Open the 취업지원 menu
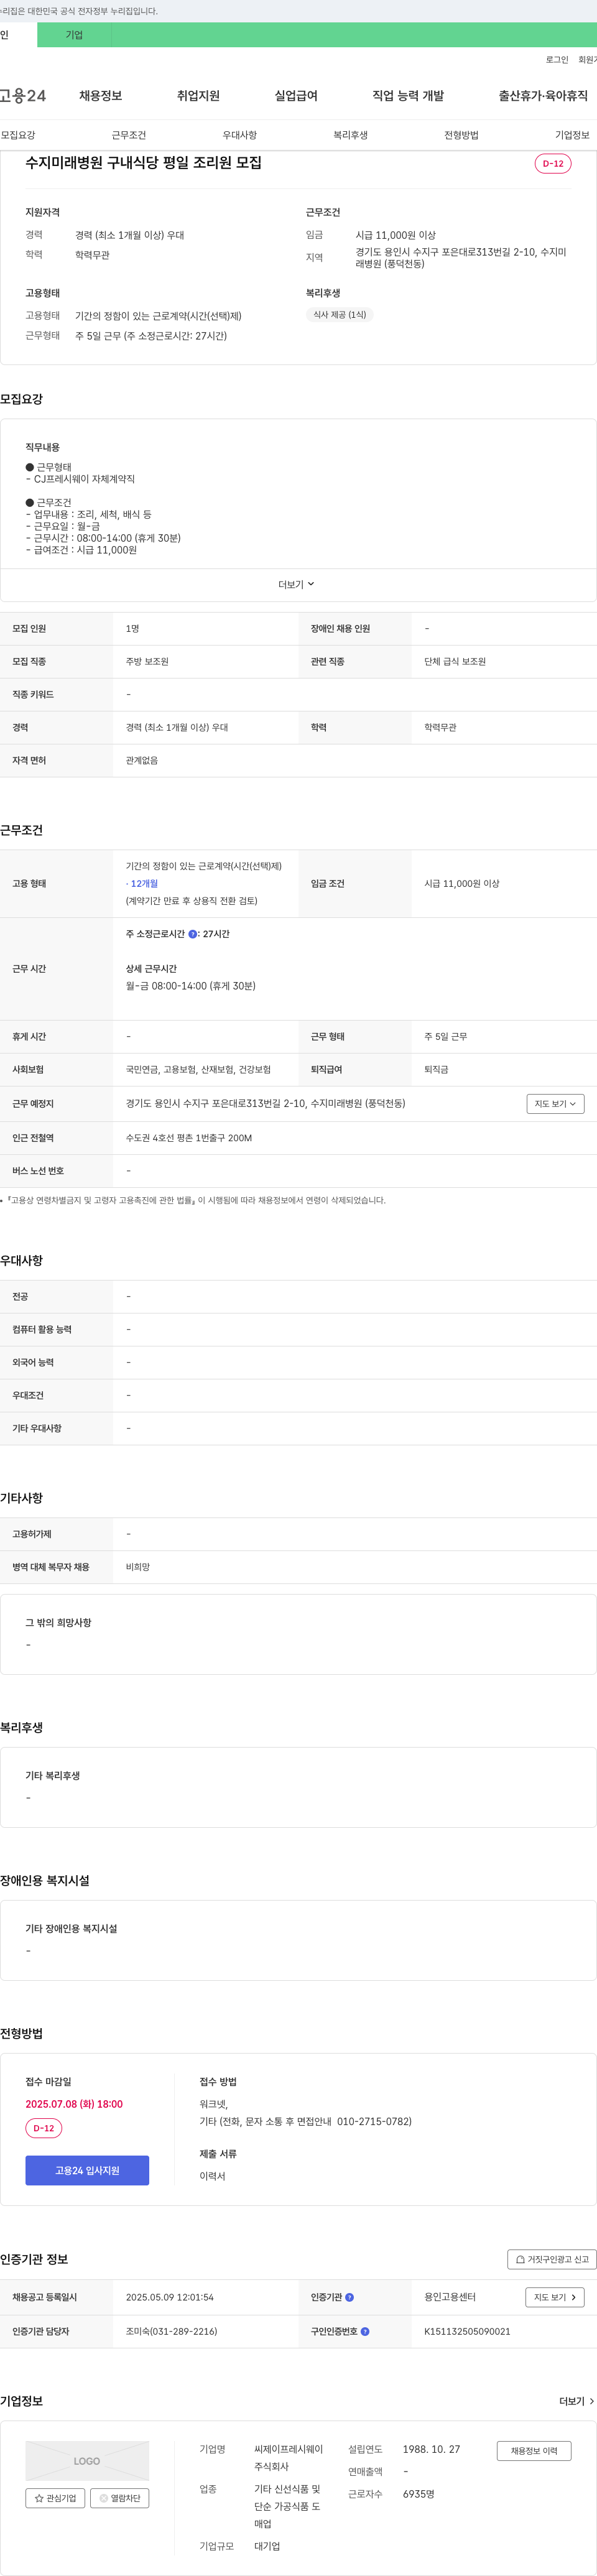The width and height of the screenshot is (597, 2576). (x=198, y=96)
